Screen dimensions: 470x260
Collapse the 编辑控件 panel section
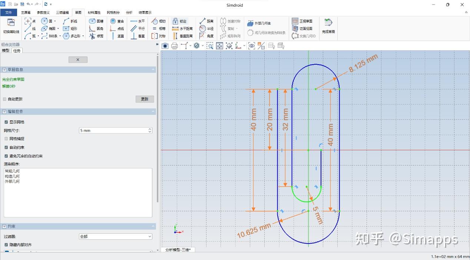point(153,111)
